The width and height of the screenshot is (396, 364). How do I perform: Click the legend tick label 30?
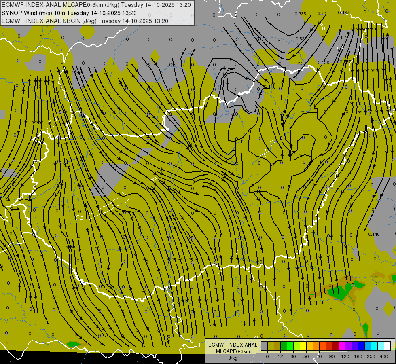tap(293, 356)
